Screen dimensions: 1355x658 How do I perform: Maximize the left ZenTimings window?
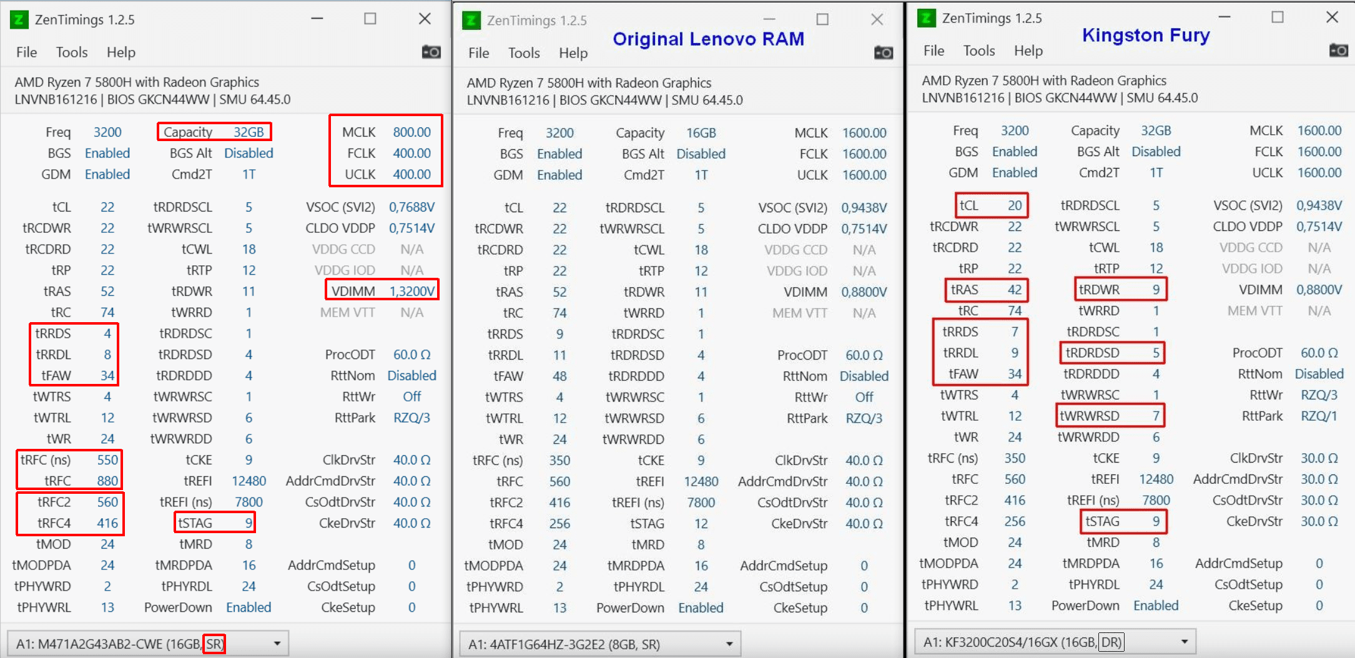tap(370, 19)
